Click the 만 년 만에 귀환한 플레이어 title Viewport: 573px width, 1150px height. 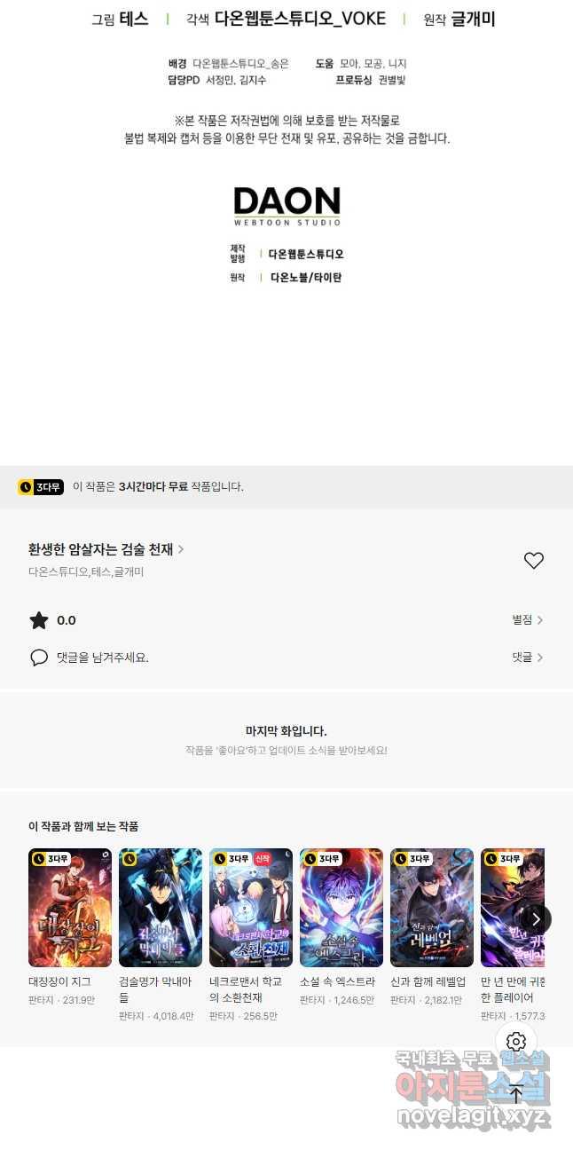(x=513, y=989)
